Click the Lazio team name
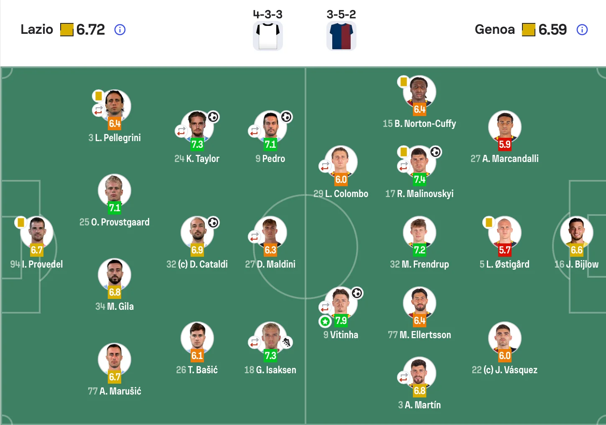 pos(37,30)
